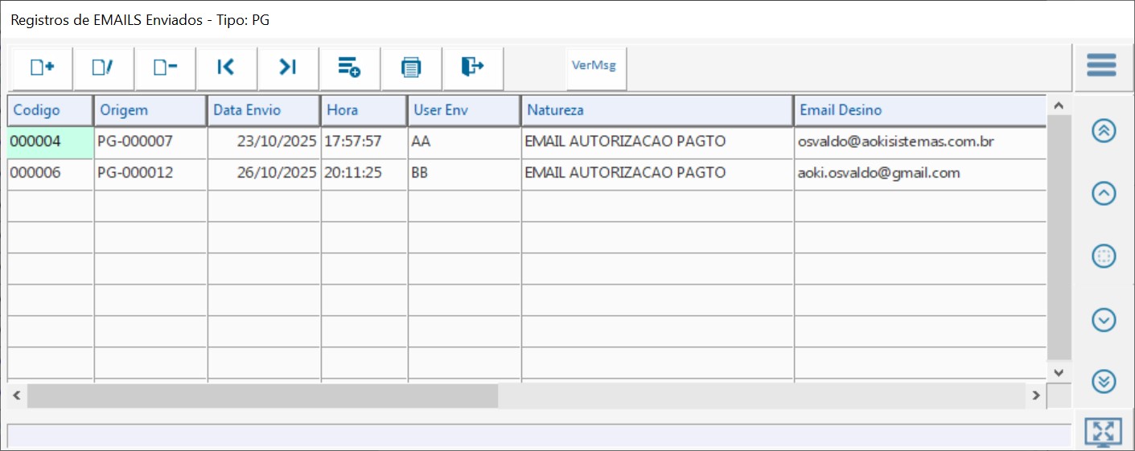Click the add list filter icon

click(349, 68)
